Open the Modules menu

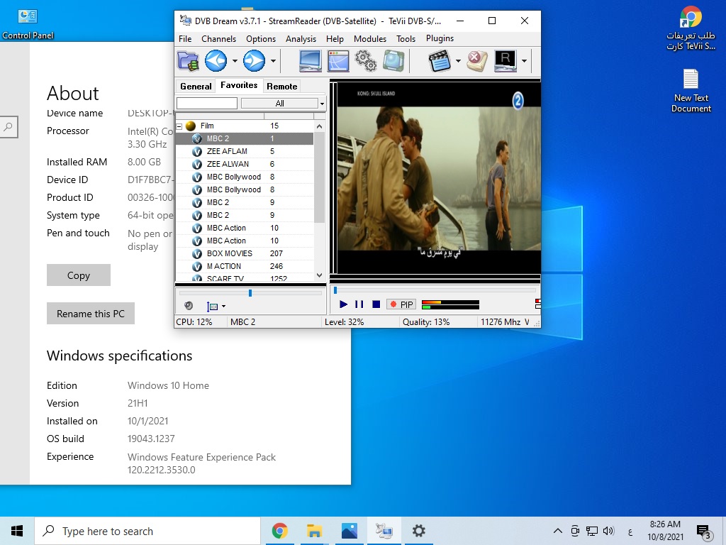[370, 39]
